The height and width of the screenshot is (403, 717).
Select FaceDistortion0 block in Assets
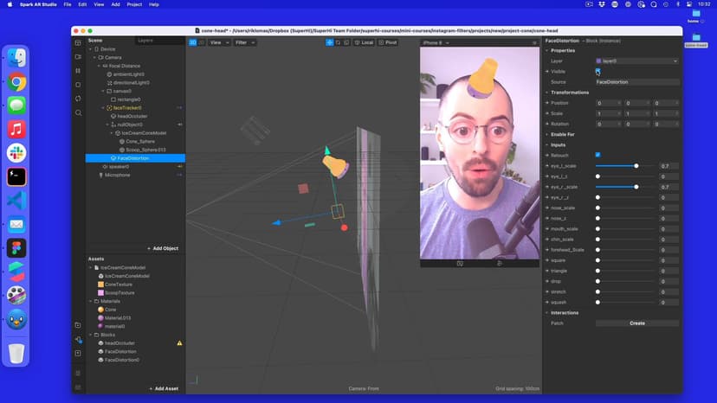[121, 360]
